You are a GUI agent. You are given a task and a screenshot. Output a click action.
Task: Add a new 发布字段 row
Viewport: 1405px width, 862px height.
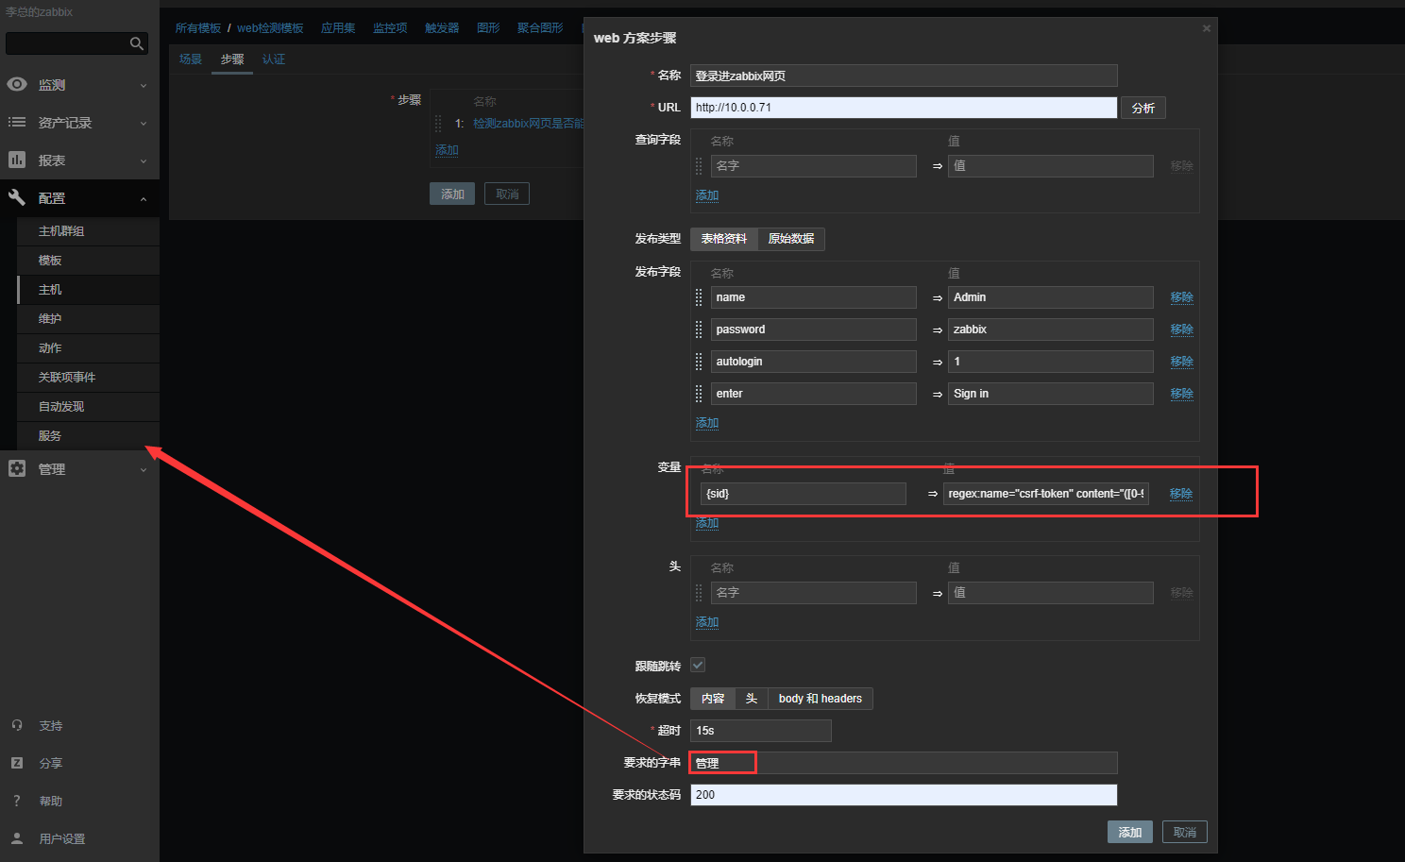point(707,423)
